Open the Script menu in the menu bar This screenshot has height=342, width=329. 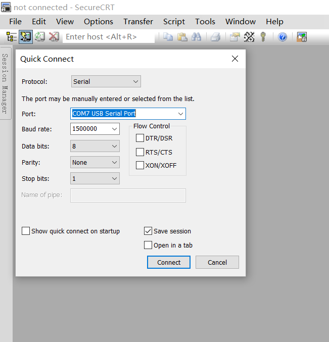(x=174, y=21)
